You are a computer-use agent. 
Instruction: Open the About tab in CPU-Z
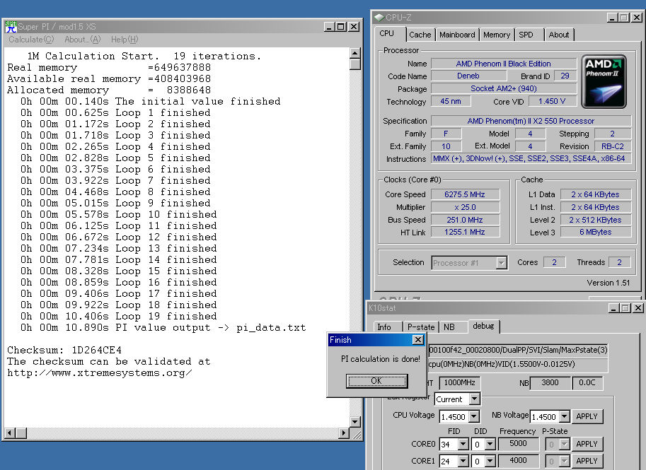[559, 35]
